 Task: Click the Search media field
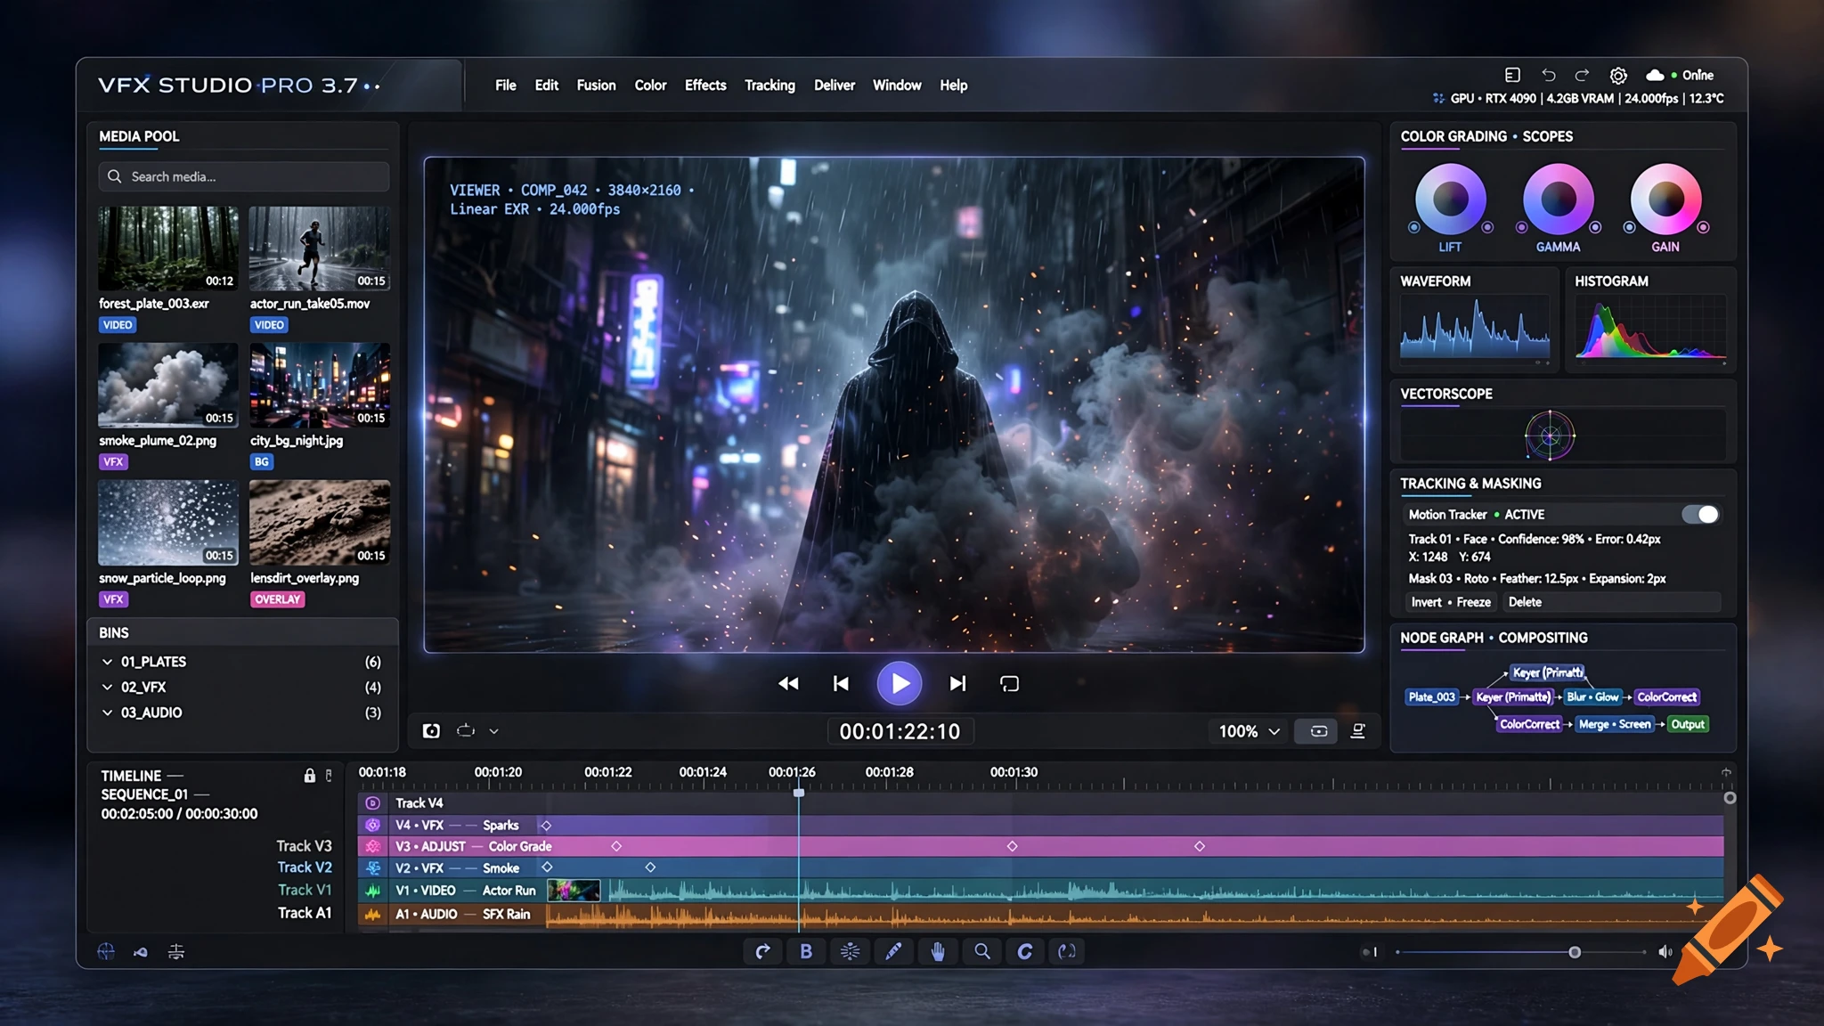243,176
